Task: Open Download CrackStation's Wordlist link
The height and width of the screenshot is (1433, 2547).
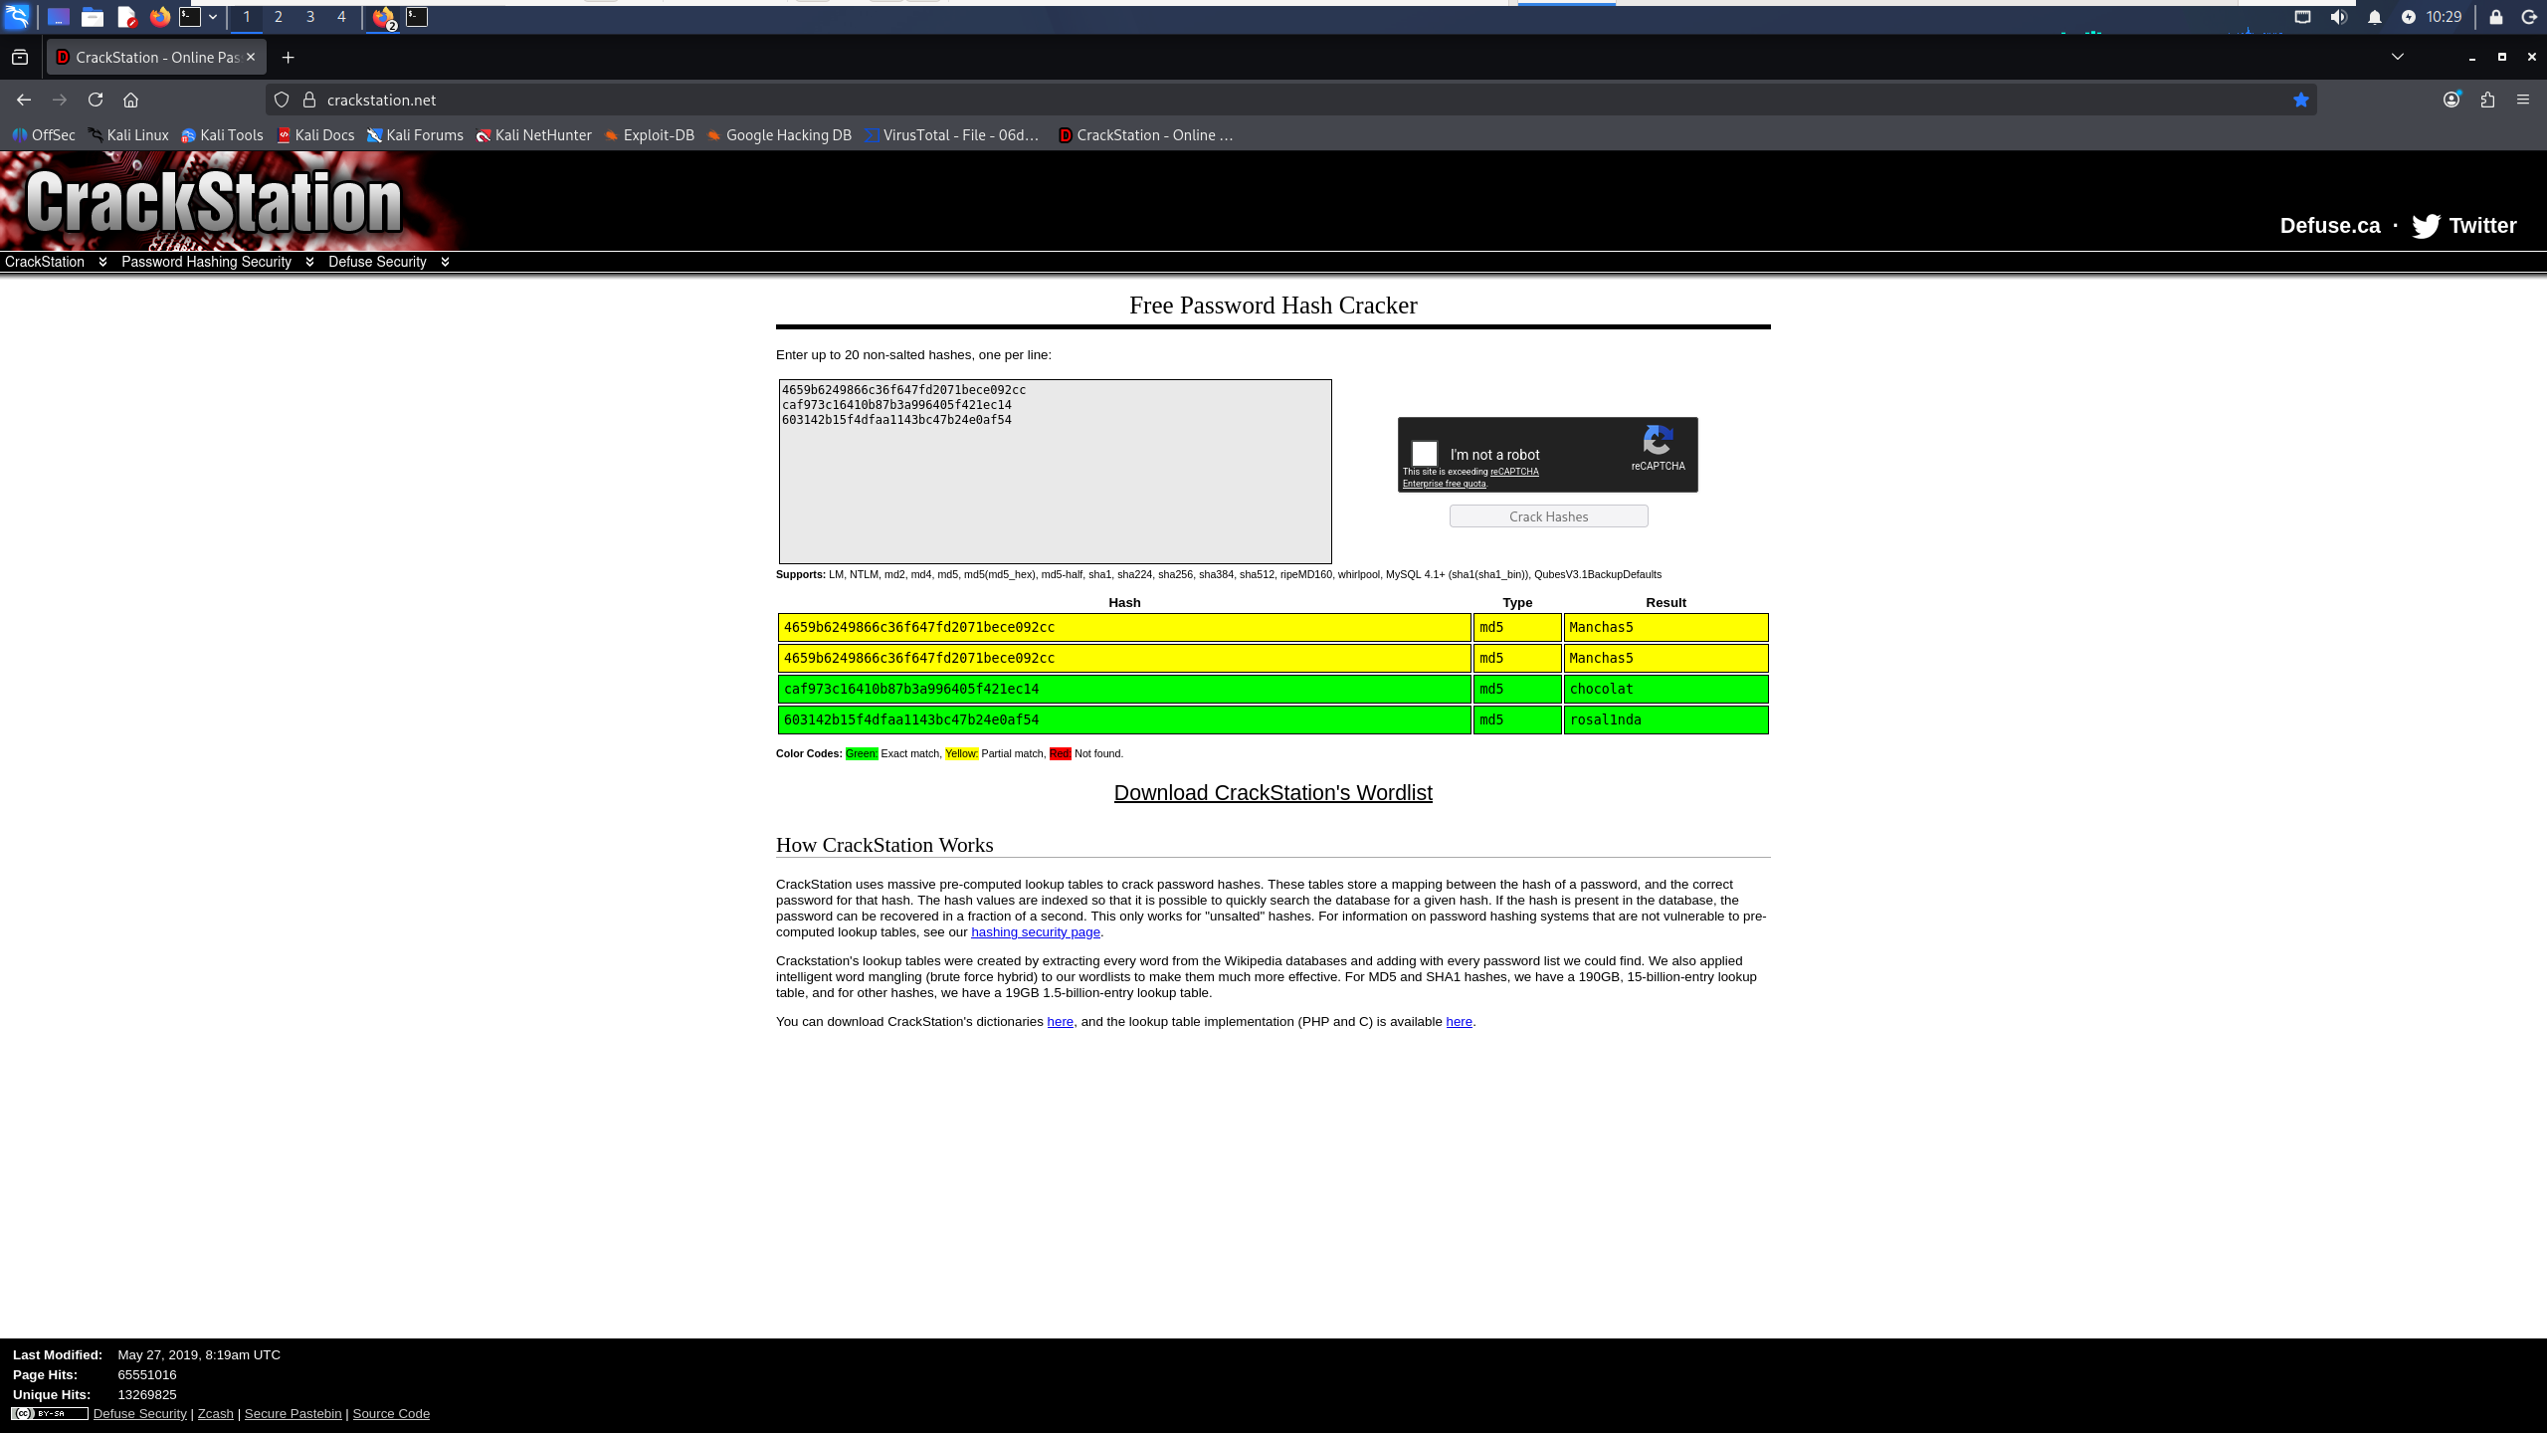Action: [x=1273, y=793]
